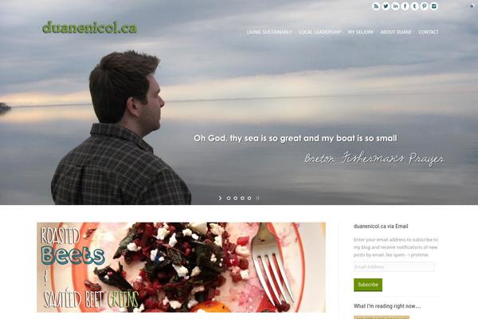Visit the Twitter profile icon
This screenshot has width=478, height=319.
pos(386,6)
